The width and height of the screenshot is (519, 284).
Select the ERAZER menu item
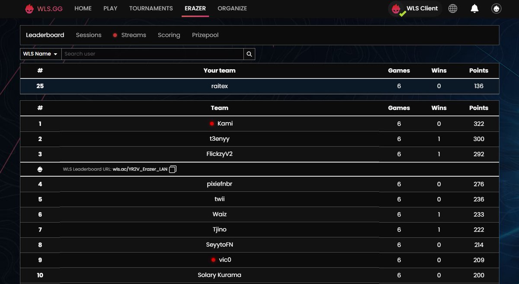[195, 8]
